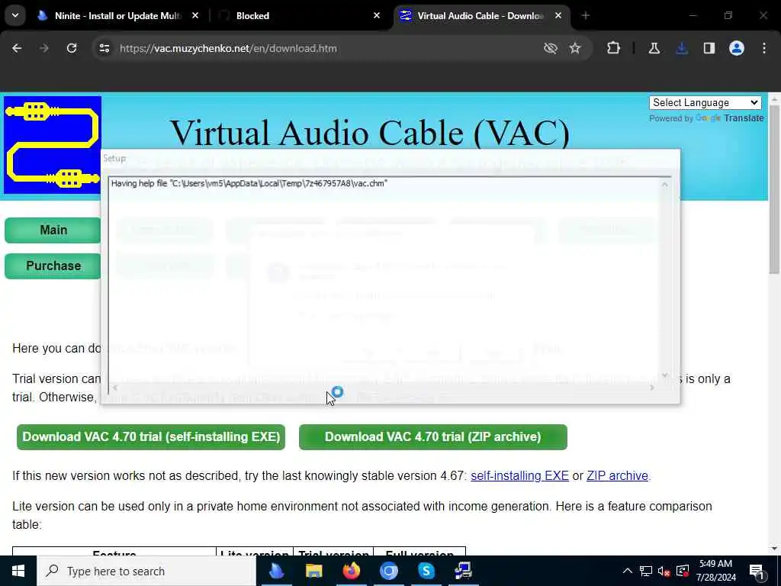Open the Purchase page button
Screen dimensions: 781x586
coord(53,266)
